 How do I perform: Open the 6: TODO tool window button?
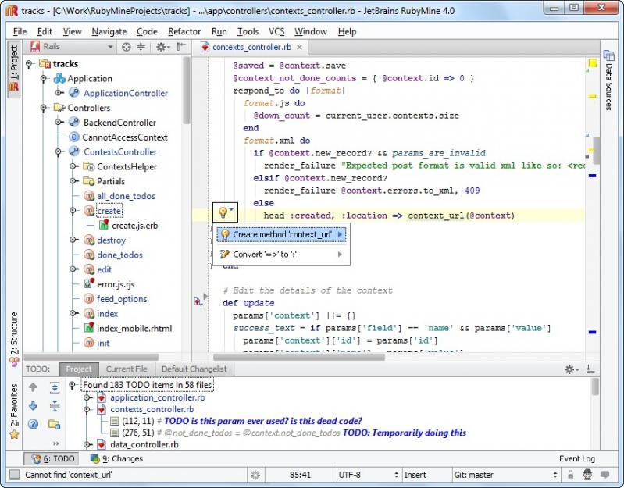click(x=52, y=458)
